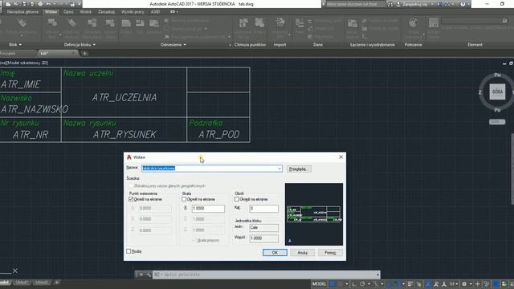Click the OK button in the Wstaw dialog
The image size is (514, 289).
point(275,253)
